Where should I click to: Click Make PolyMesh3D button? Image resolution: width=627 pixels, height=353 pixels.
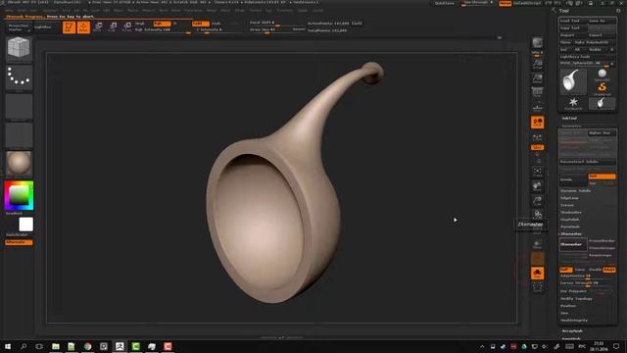pyautogui.click(x=595, y=42)
